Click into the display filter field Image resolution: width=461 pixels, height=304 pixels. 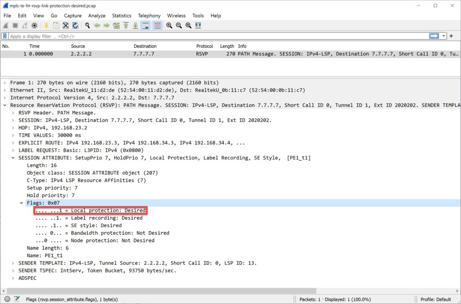point(216,36)
